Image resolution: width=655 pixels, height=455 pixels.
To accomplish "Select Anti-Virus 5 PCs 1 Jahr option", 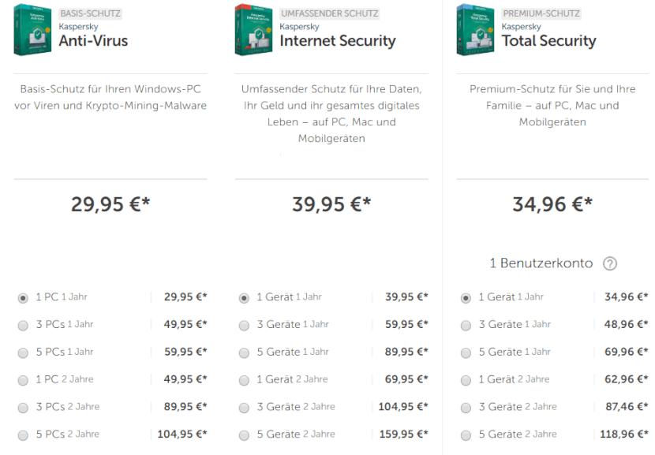I will coord(23,352).
